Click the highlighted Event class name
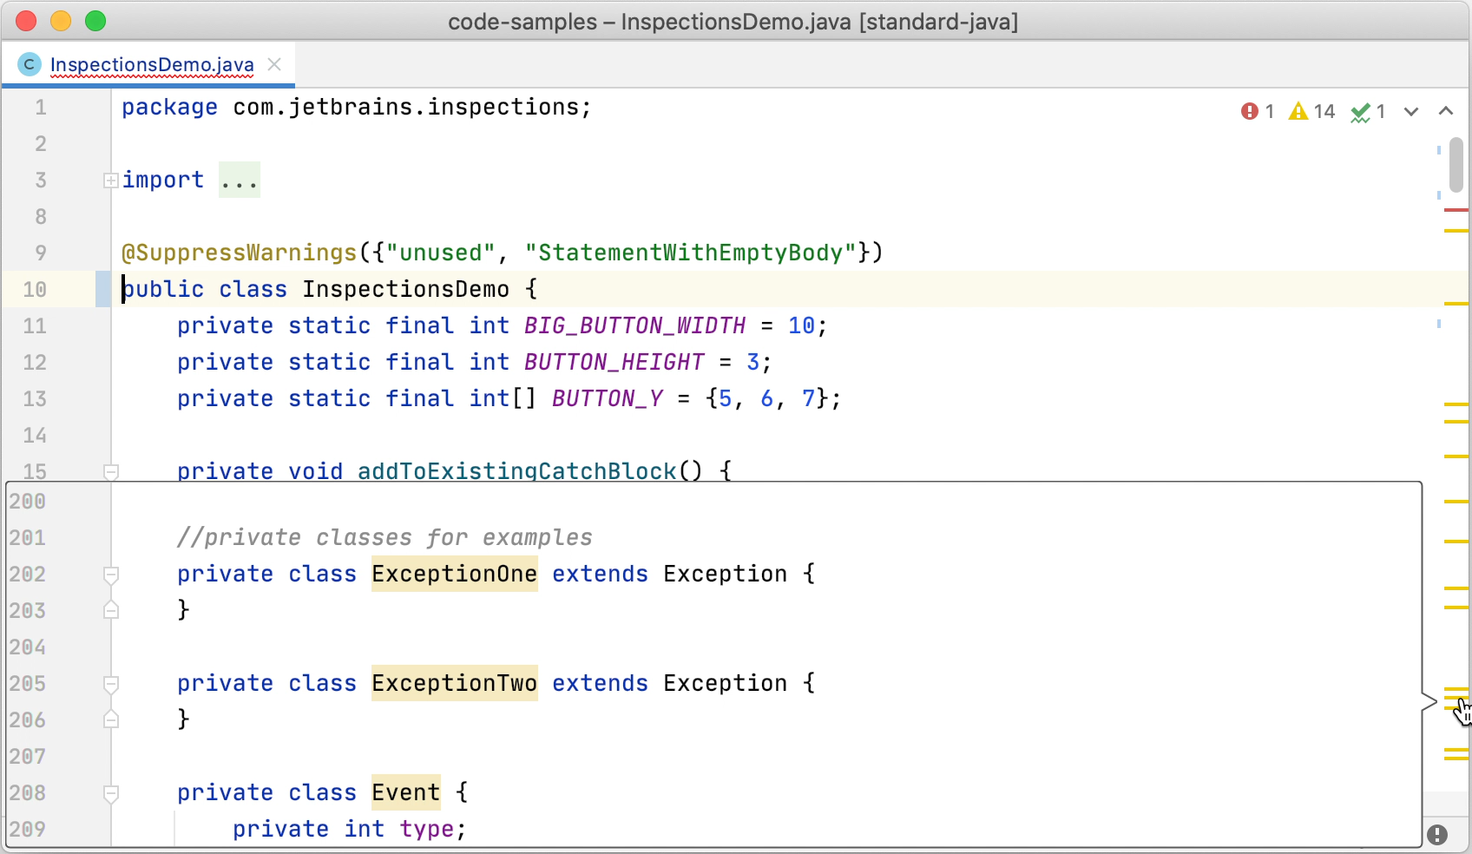 405,792
